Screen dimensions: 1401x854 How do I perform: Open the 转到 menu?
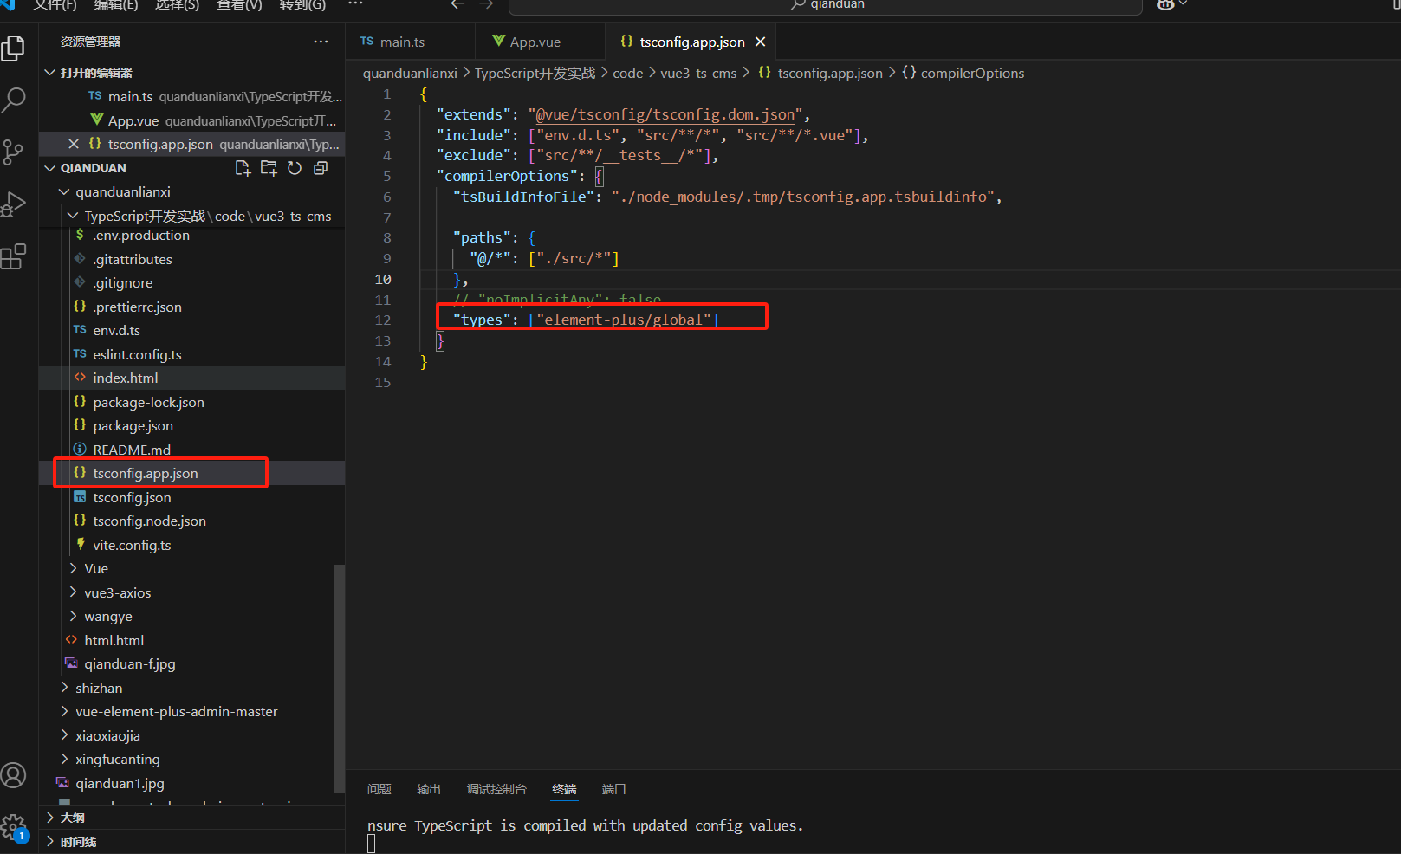(302, 5)
